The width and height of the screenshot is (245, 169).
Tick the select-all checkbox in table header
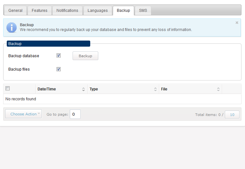tap(7, 88)
